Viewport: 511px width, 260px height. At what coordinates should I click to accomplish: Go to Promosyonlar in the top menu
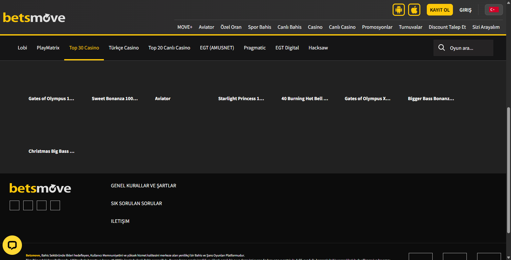tap(377, 27)
